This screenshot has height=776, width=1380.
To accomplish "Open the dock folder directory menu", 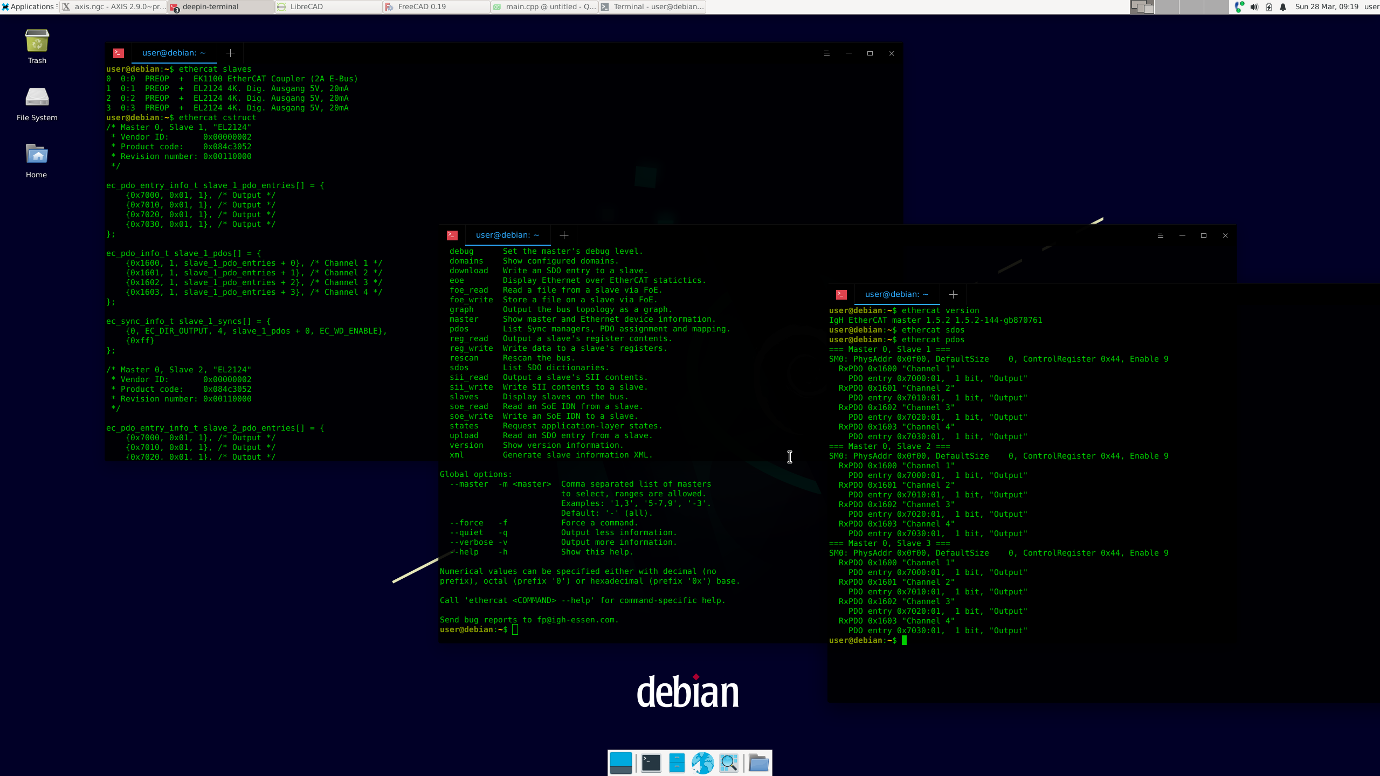I will pyautogui.click(x=758, y=763).
